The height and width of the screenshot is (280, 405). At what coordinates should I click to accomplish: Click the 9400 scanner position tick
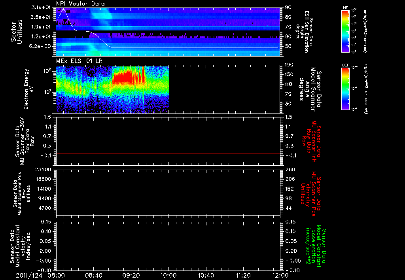point(45,199)
